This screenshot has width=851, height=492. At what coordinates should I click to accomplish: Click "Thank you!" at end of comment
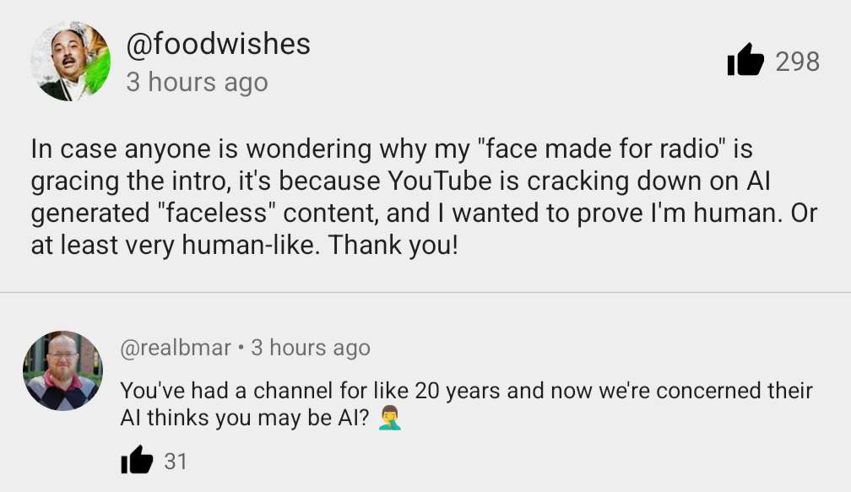pos(393,245)
